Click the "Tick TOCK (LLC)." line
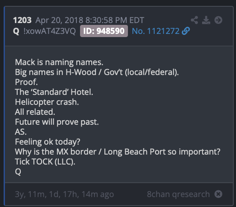Viewport: 236px width, 207px height. 45,162
